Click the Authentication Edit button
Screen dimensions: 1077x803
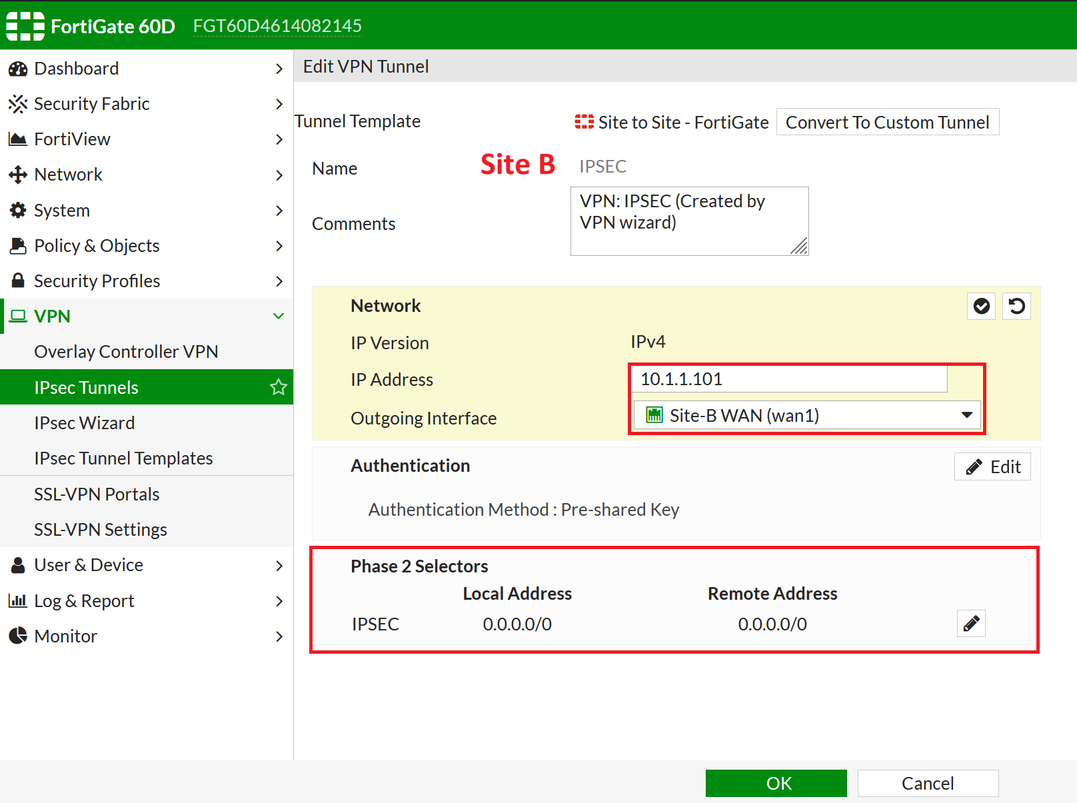coord(992,466)
